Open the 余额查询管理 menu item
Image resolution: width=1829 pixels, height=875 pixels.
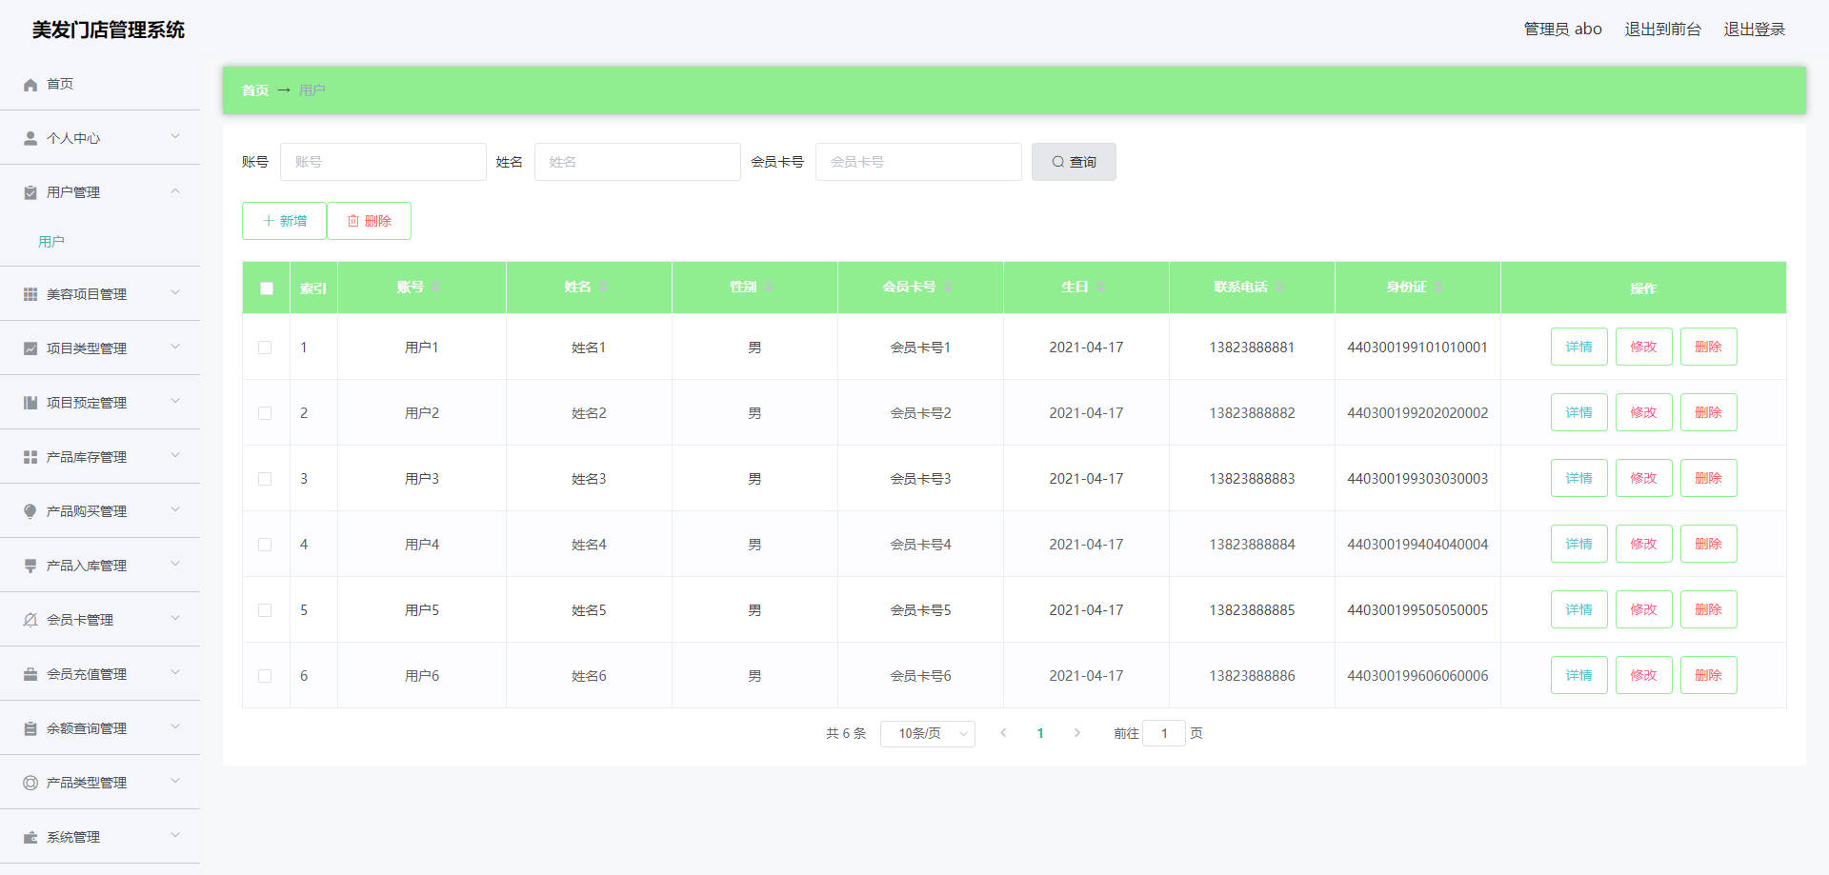100,728
